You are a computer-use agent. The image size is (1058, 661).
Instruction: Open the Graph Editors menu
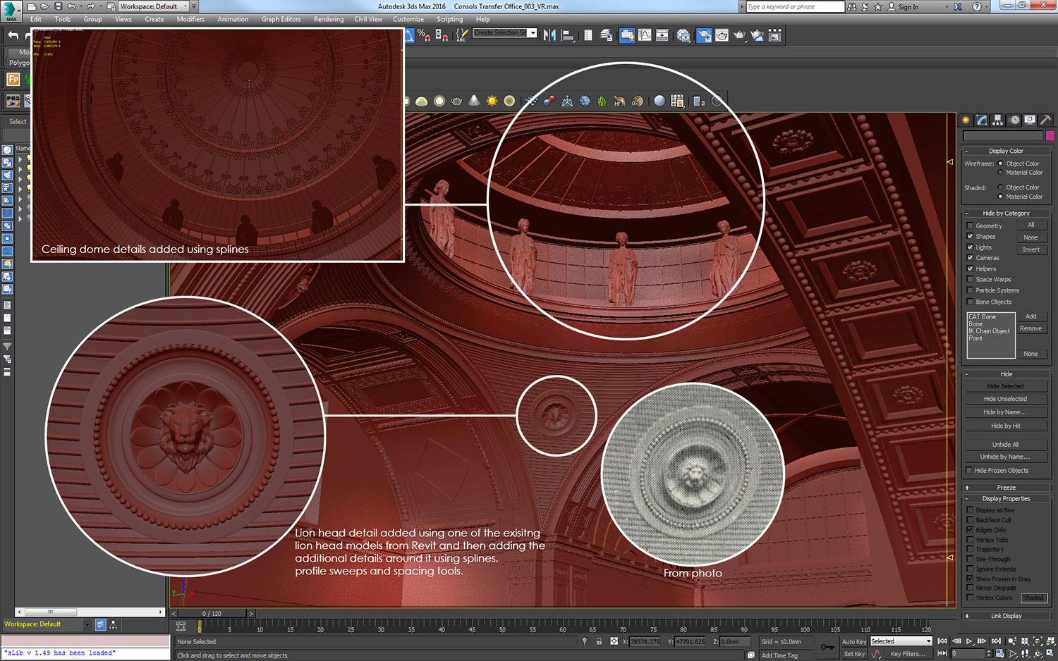point(281,19)
